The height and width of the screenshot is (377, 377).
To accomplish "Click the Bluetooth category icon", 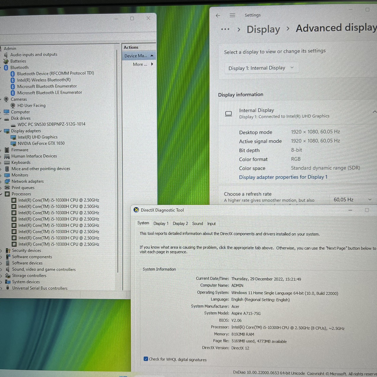I will click(x=6, y=68).
